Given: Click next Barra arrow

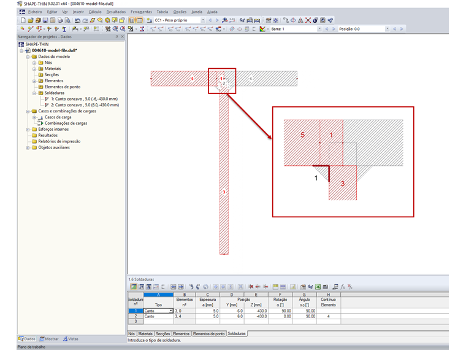Looking at the screenshot, I should (x=334, y=29).
